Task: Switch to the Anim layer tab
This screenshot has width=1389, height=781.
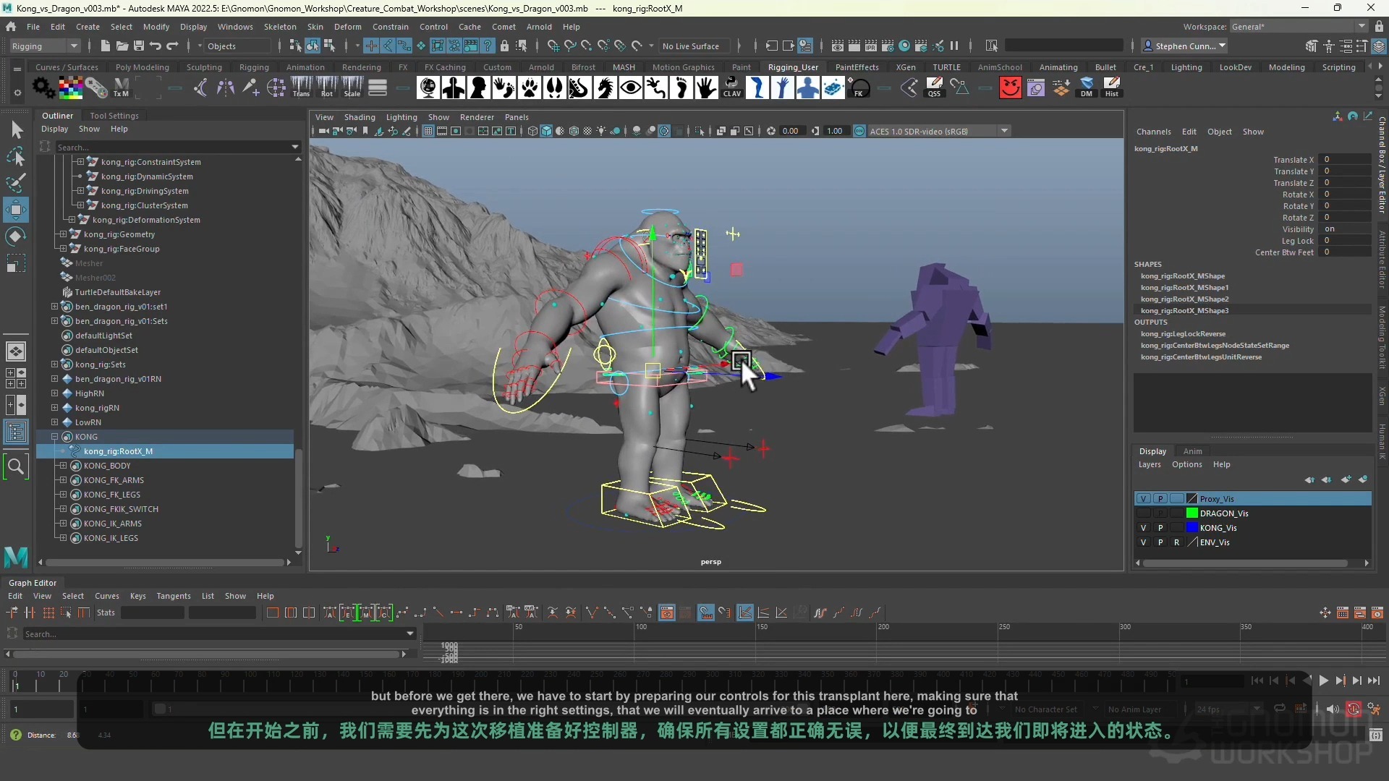Action: point(1192,451)
